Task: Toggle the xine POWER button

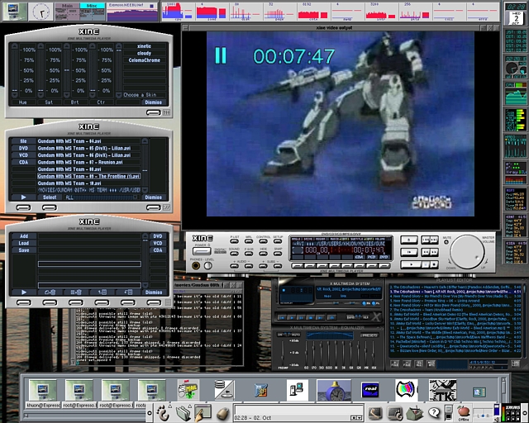Action: (x=202, y=251)
